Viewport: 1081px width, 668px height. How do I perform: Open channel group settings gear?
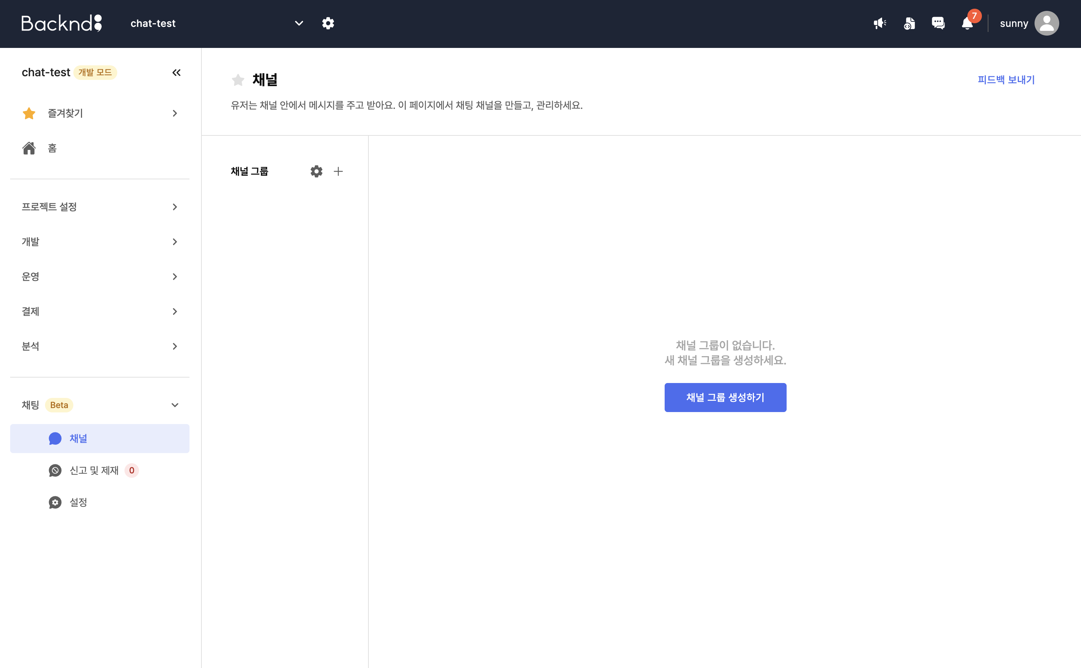coord(316,171)
